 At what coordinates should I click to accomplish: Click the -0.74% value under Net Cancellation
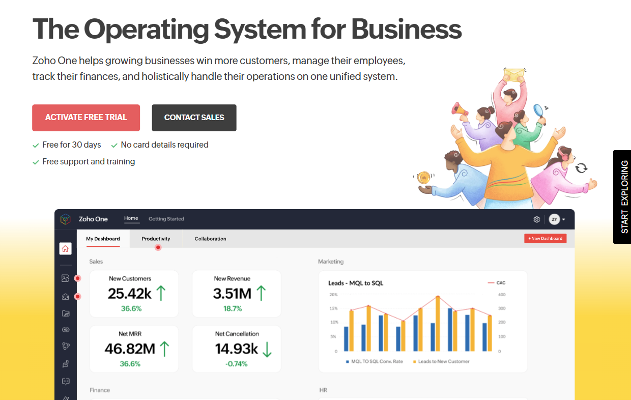click(236, 364)
